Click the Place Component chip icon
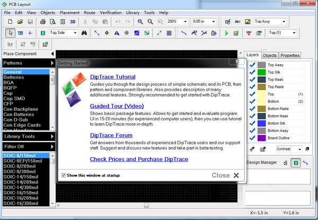Viewport: 318px width, 220px height. 43,33
